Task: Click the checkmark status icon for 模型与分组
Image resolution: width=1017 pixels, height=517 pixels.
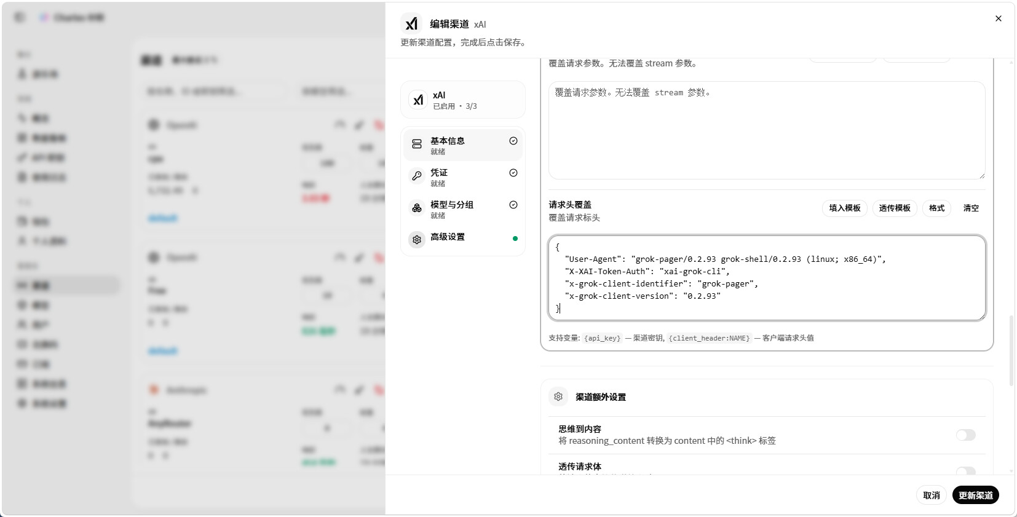Action: coord(513,205)
